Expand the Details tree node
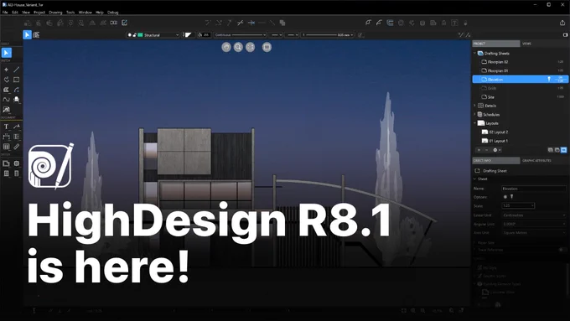The image size is (570, 321). (x=474, y=106)
